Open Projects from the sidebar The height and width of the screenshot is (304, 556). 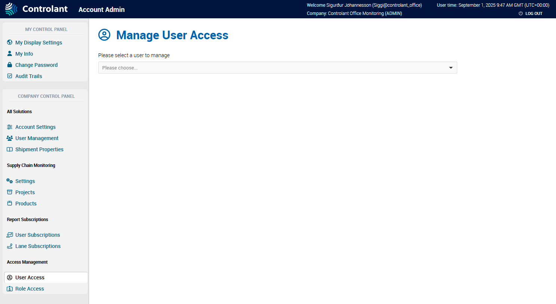pos(25,192)
